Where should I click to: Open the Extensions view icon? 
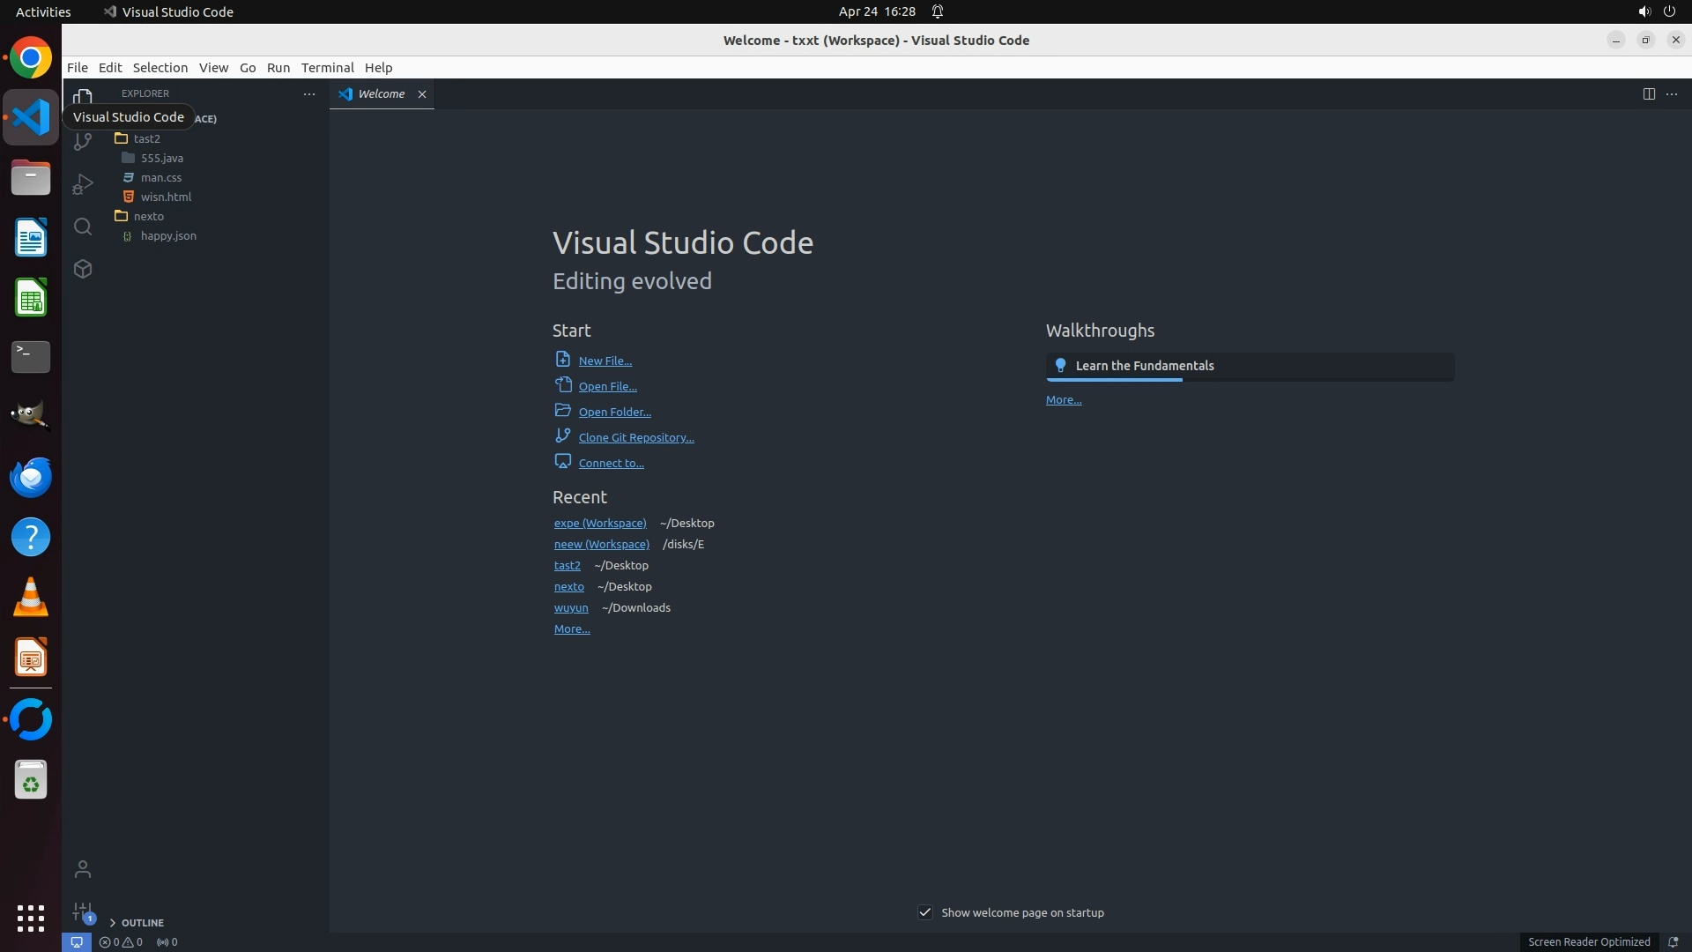(x=83, y=269)
